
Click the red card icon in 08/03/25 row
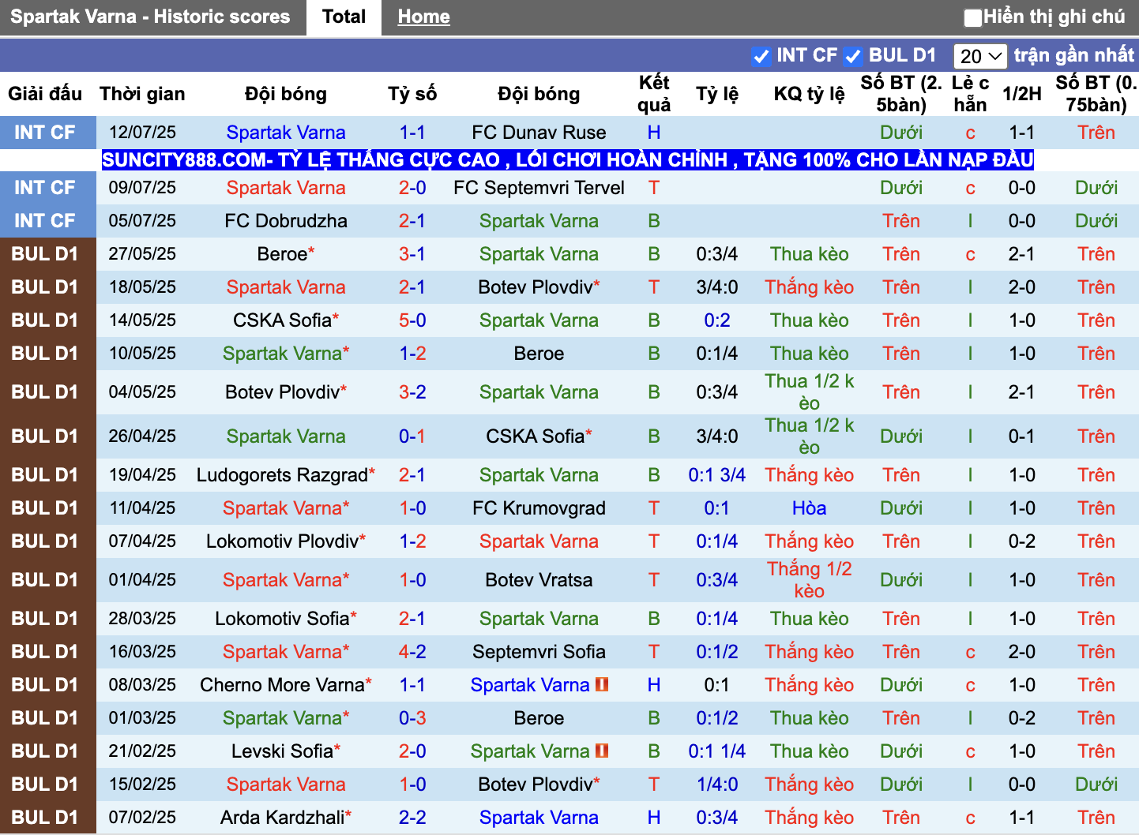pyautogui.click(x=602, y=684)
